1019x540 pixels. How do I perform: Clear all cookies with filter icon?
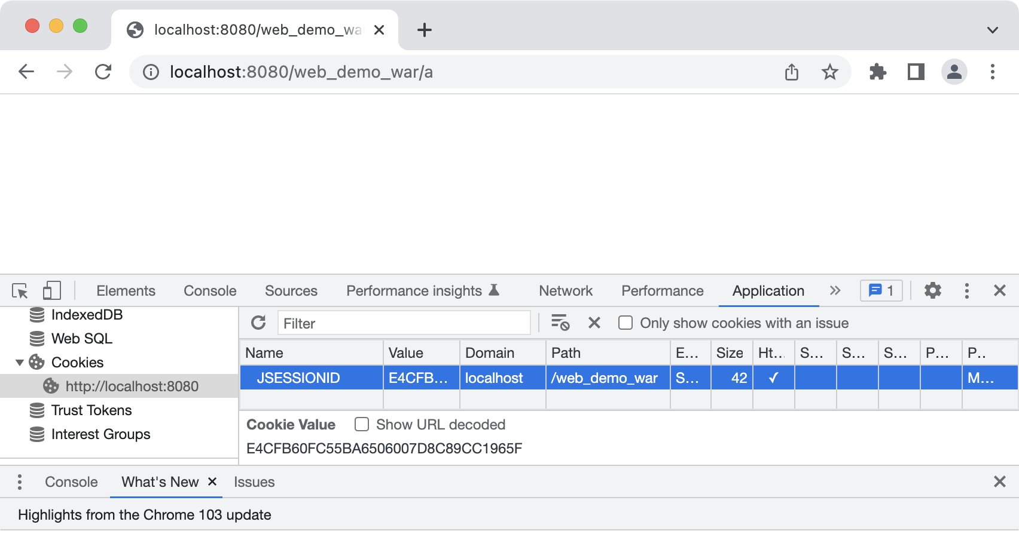tap(560, 323)
